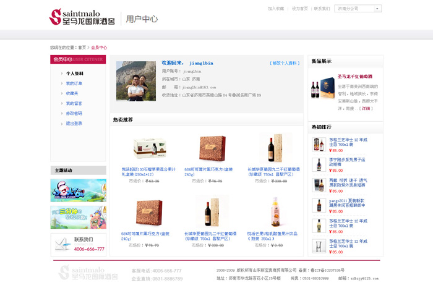Click the 详细 link in 新品展示
This screenshot has width=433, height=293.
click(366, 108)
